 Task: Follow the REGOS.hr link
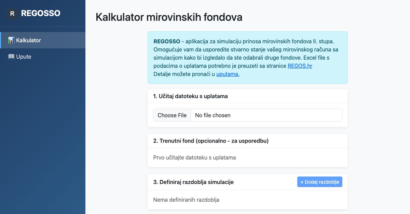(300, 66)
